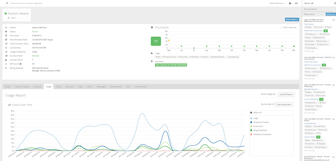The image size is (336, 161).
Task: Open the Last 30 Days dropdown
Action: point(286,94)
